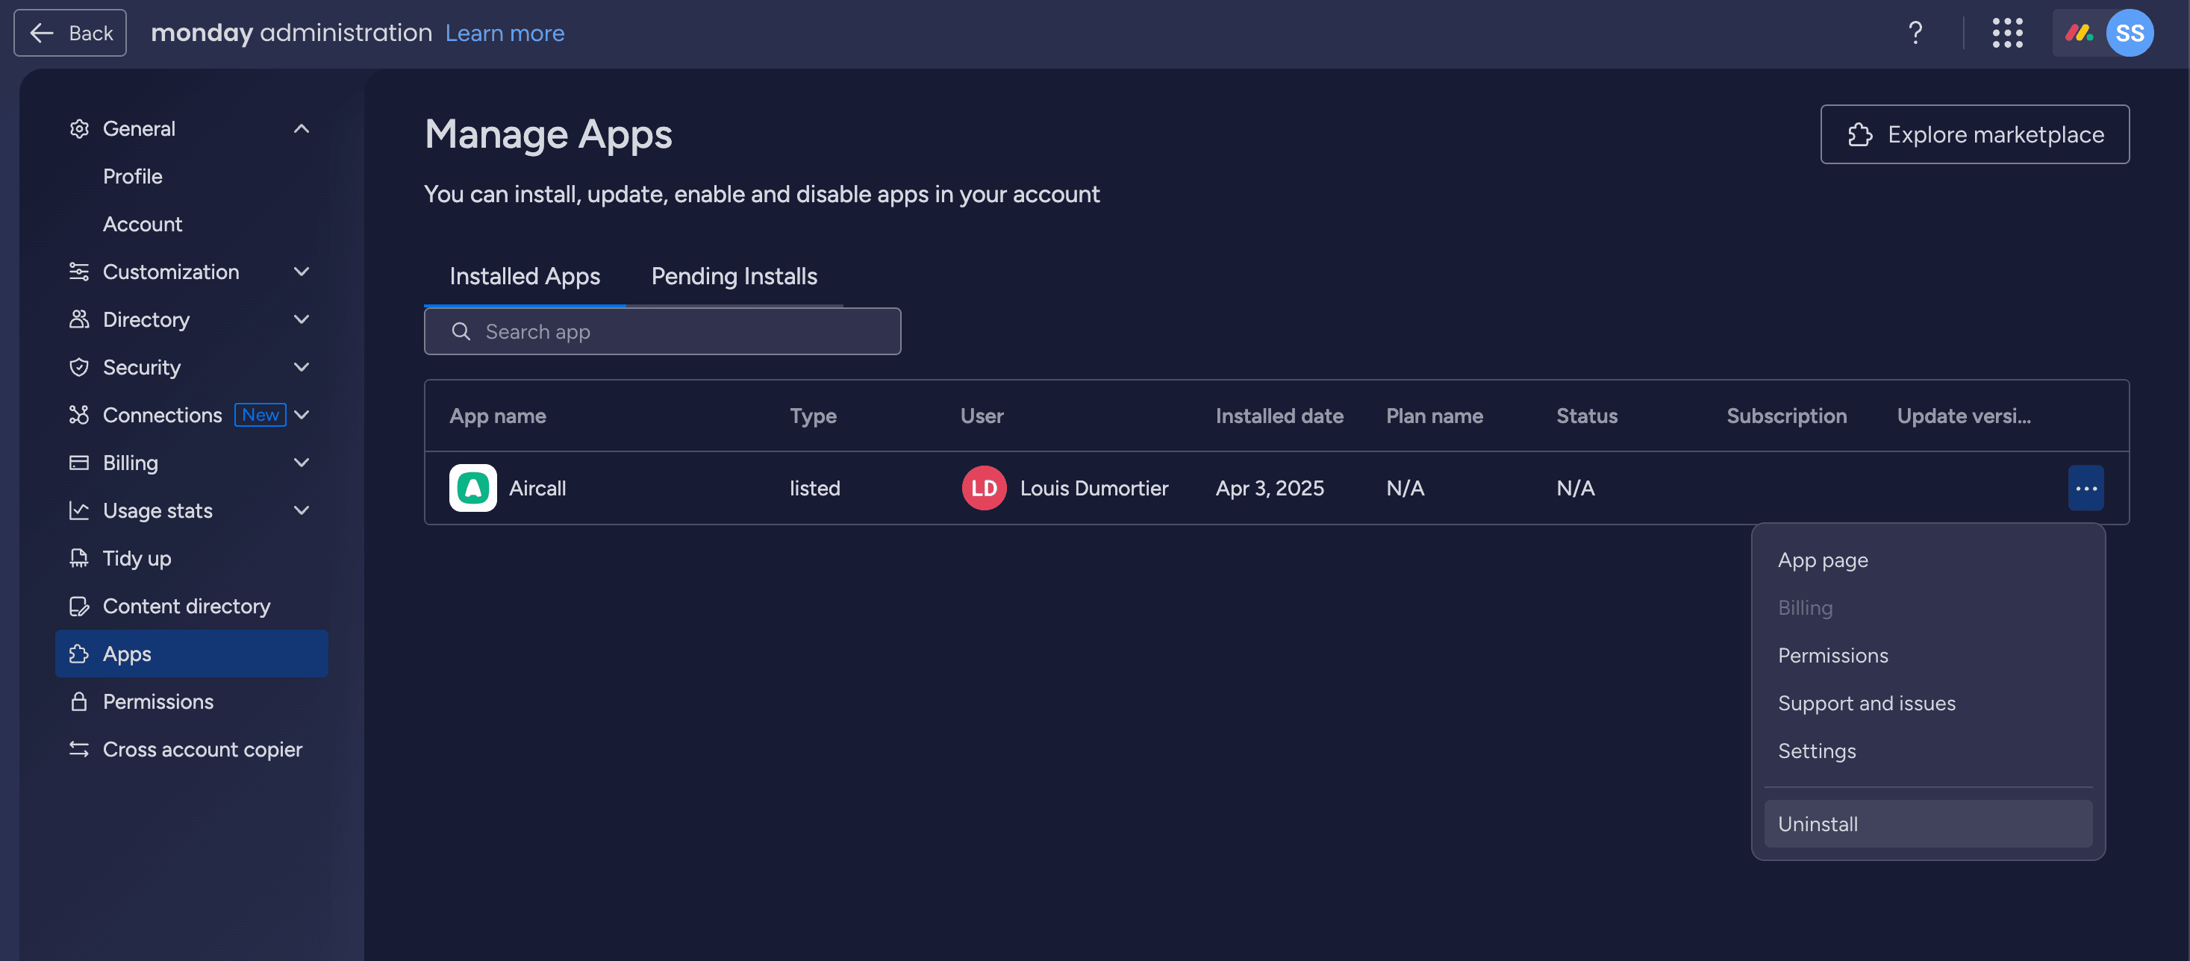The image size is (2190, 961).
Task: Expand the Usage stats section
Action: pyautogui.click(x=301, y=510)
